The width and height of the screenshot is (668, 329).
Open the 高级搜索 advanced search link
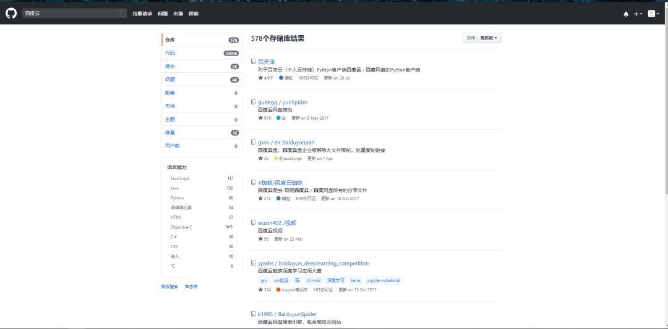tap(169, 286)
